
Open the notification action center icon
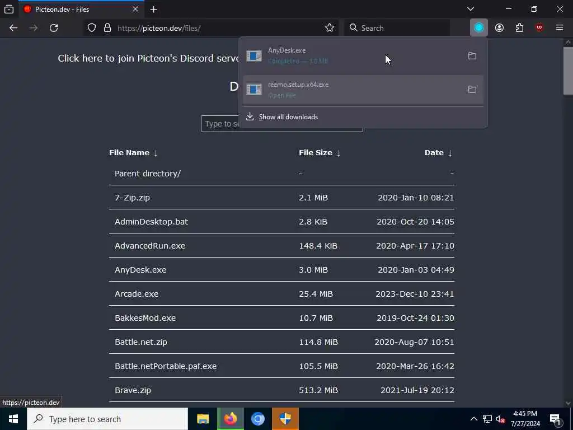tap(556, 419)
